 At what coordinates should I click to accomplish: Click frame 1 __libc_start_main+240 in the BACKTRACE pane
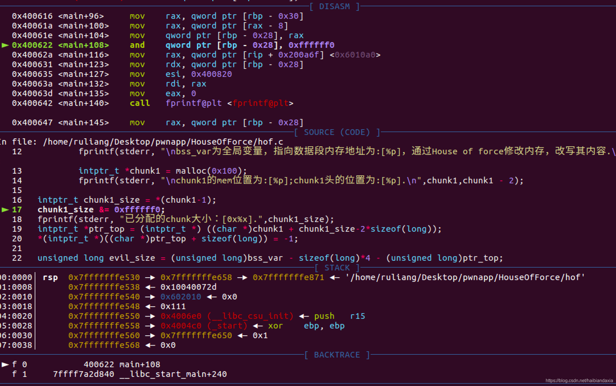[x=173, y=374]
